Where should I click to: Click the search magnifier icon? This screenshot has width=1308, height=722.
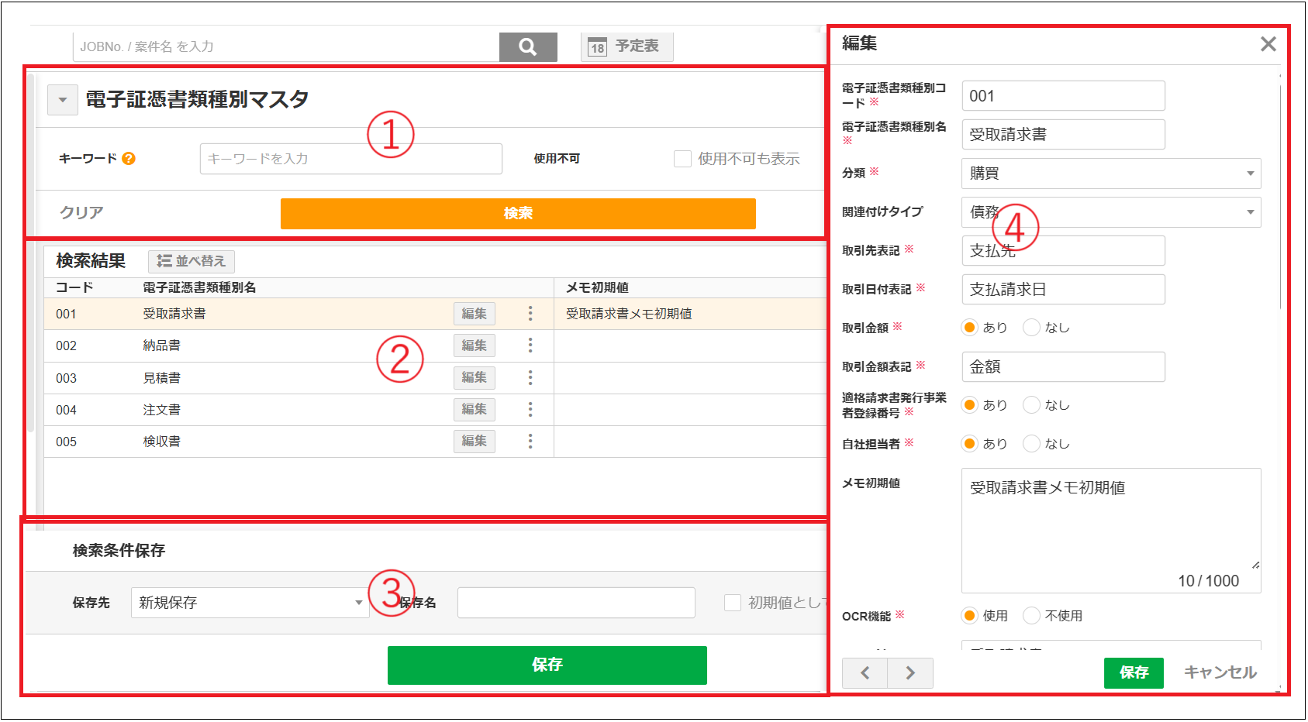pos(528,46)
